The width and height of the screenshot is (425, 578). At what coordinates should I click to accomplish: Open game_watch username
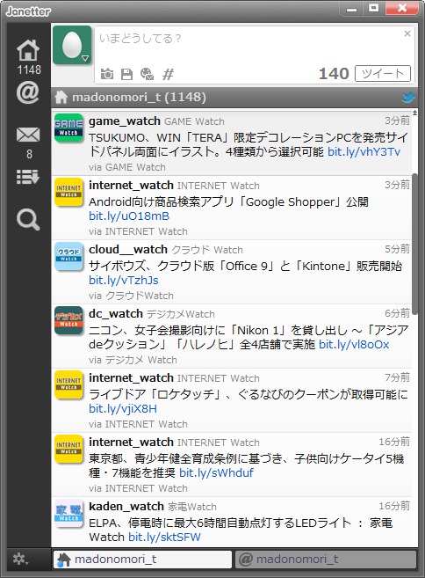tap(125, 121)
